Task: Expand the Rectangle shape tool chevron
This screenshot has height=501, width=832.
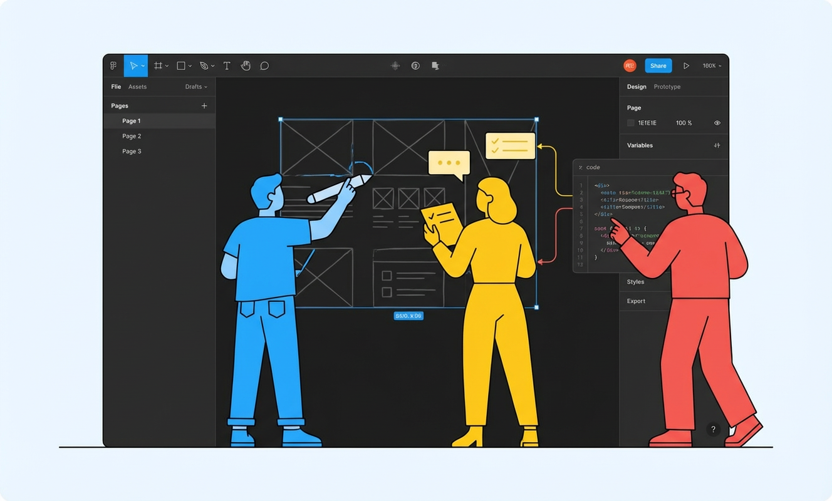Action: tap(190, 66)
